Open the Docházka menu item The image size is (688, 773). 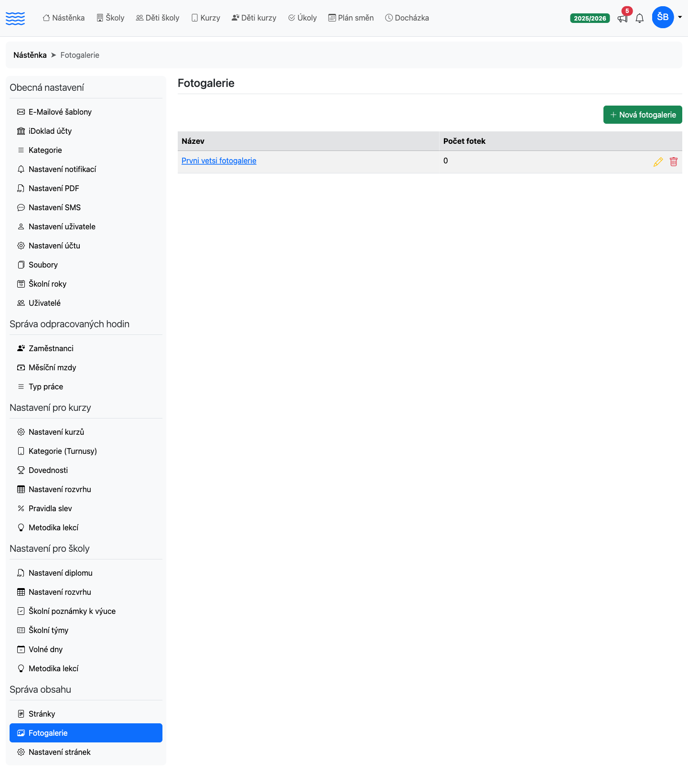pos(407,18)
